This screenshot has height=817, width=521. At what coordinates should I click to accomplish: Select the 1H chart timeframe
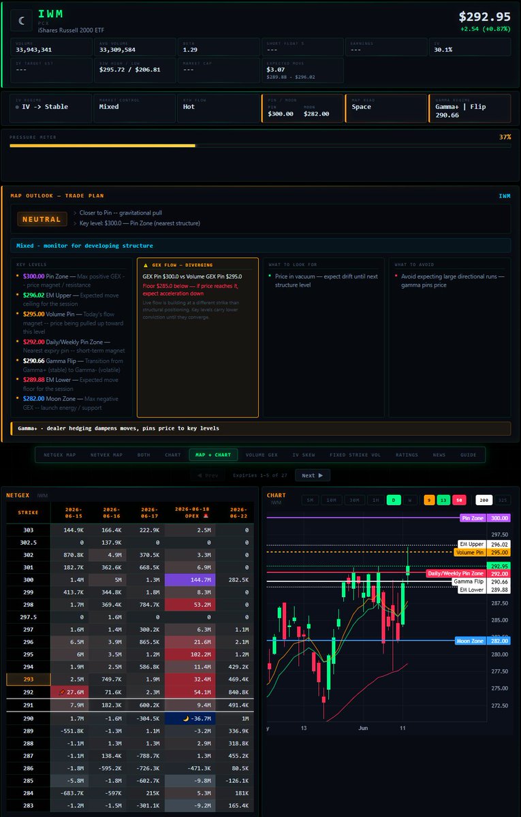point(375,500)
